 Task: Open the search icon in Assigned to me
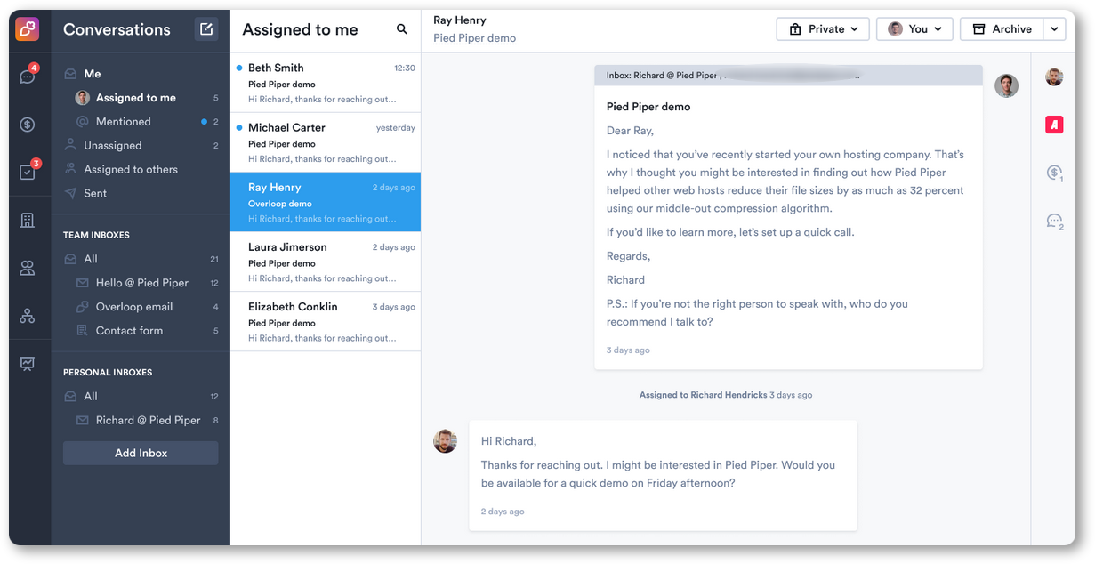pyautogui.click(x=402, y=29)
